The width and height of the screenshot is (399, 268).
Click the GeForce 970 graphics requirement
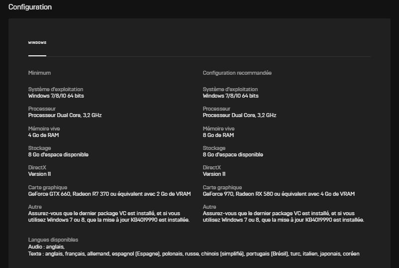279,194
